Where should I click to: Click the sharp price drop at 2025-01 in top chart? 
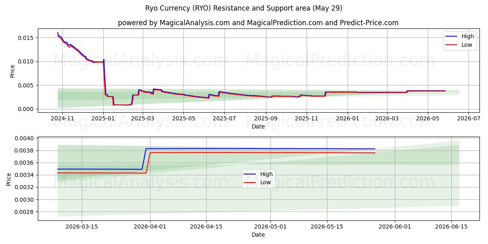(105, 77)
